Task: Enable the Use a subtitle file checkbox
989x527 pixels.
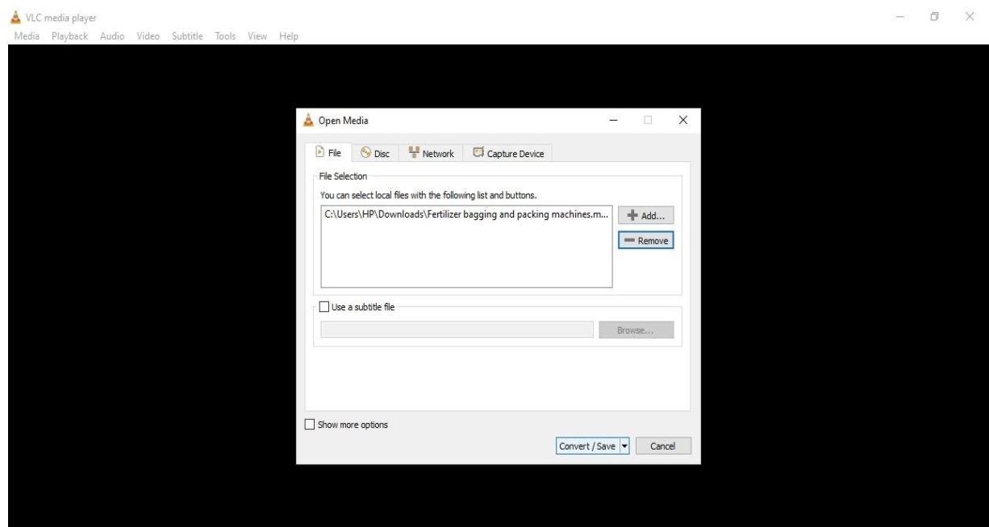Action: point(323,305)
